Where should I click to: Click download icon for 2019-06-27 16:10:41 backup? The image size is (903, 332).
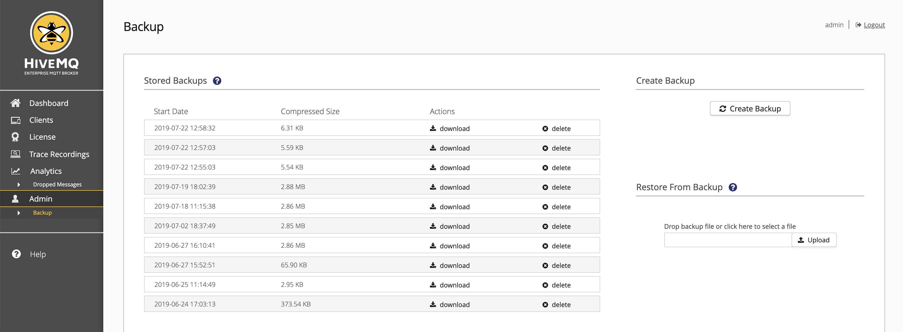(x=433, y=246)
